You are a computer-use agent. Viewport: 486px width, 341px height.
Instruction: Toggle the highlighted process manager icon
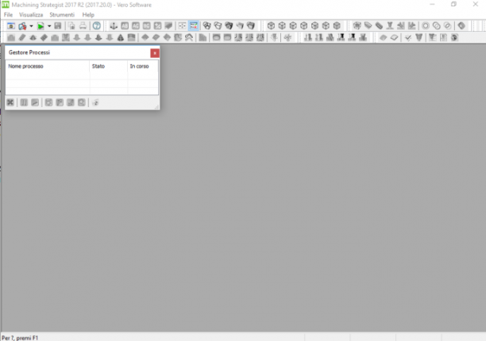point(194,25)
